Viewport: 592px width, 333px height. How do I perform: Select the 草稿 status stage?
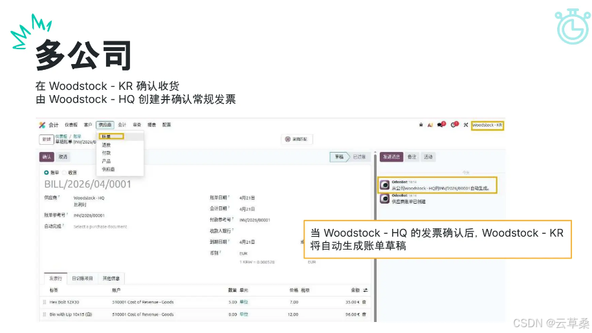pyautogui.click(x=338, y=157)
